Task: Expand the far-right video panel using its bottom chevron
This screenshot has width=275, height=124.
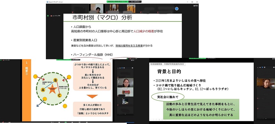Action: (266, 119)
